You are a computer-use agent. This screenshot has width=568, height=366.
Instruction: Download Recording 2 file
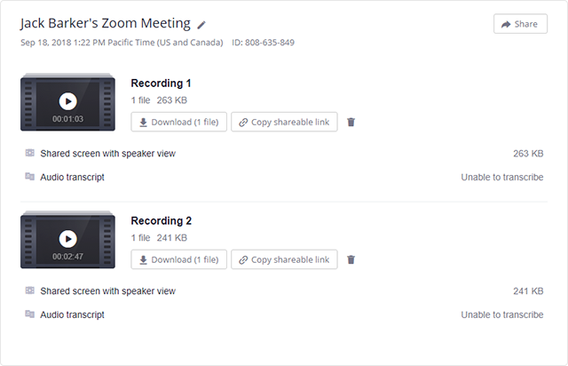(x=179, y=259)
